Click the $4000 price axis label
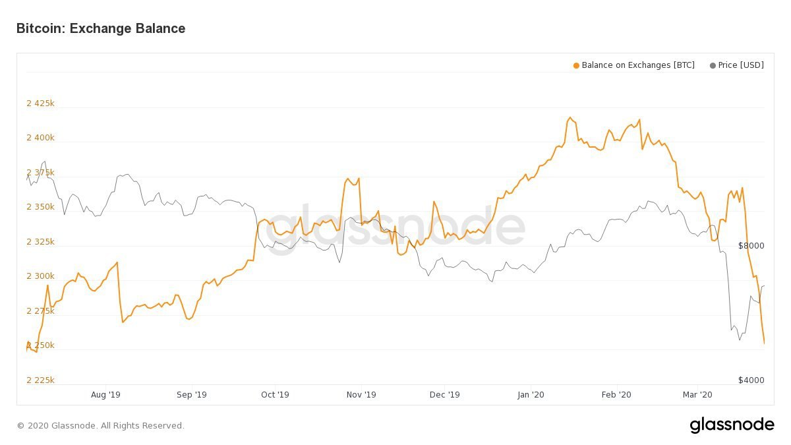 (x=751, y=380)
